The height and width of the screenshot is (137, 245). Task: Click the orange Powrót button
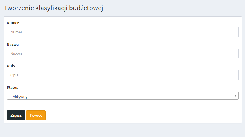pos(36,115)
